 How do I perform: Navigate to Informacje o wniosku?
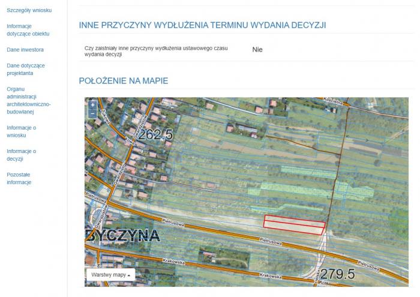[x=22, y=131]
